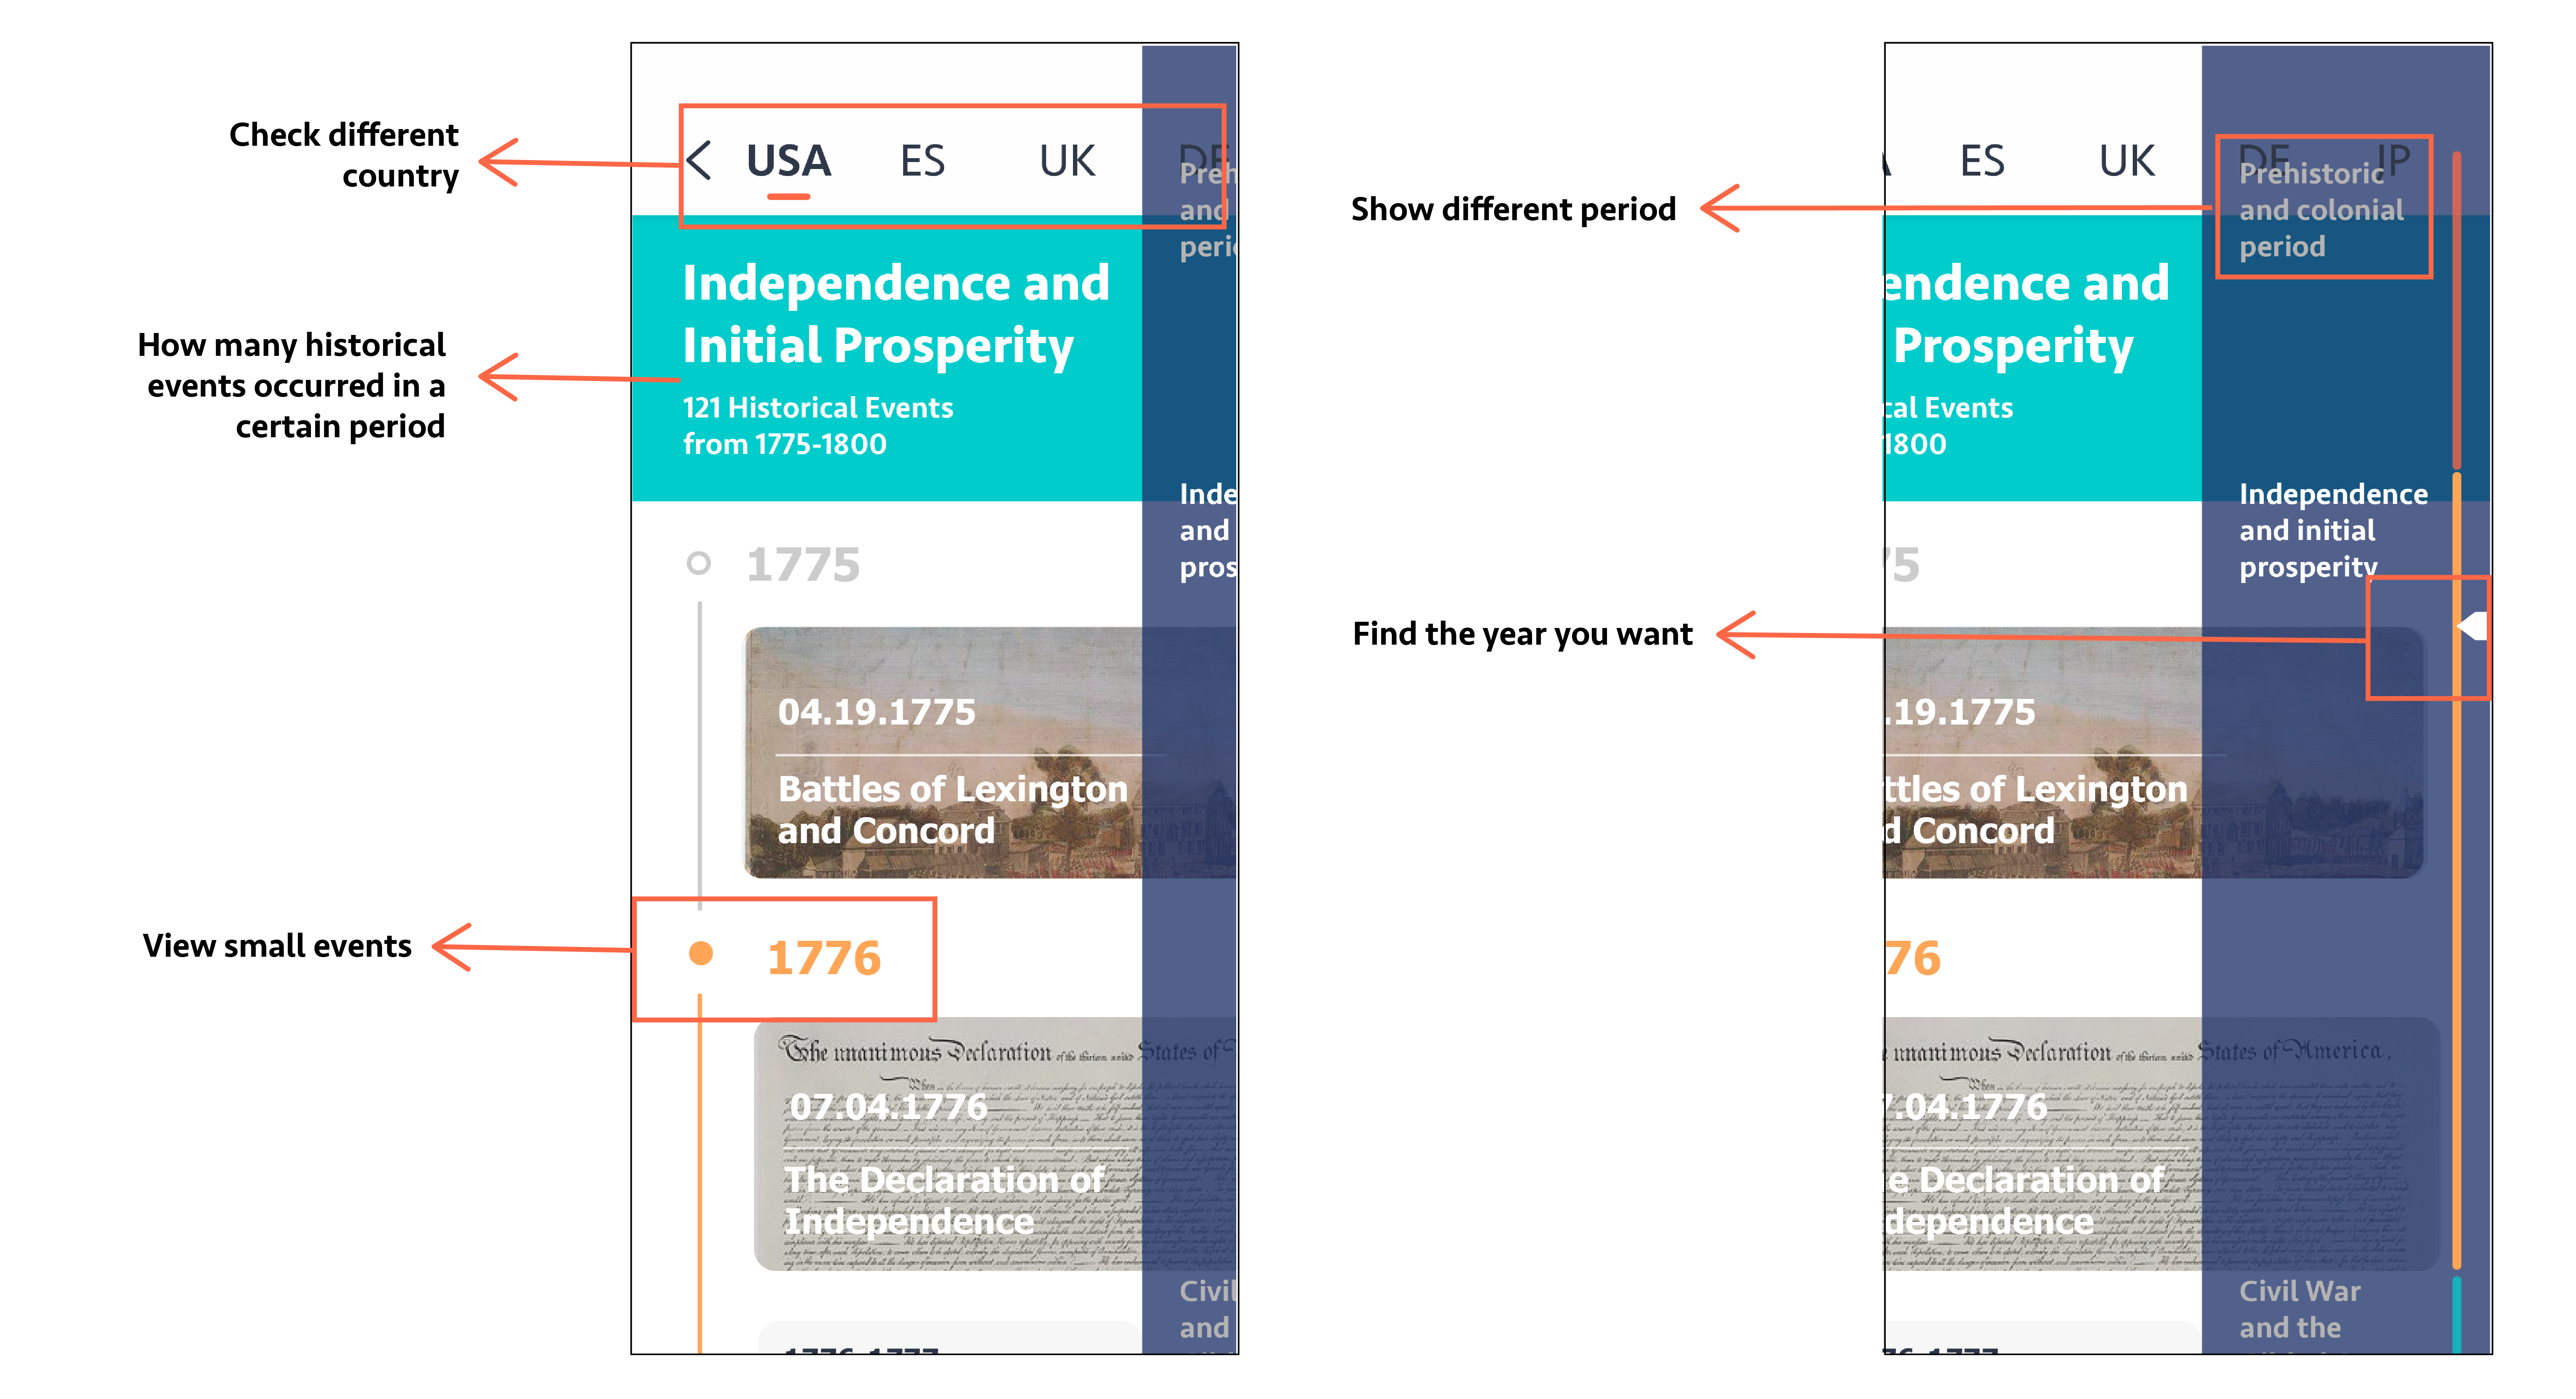Choose the ES tab in right mockup

point(1982,161)
